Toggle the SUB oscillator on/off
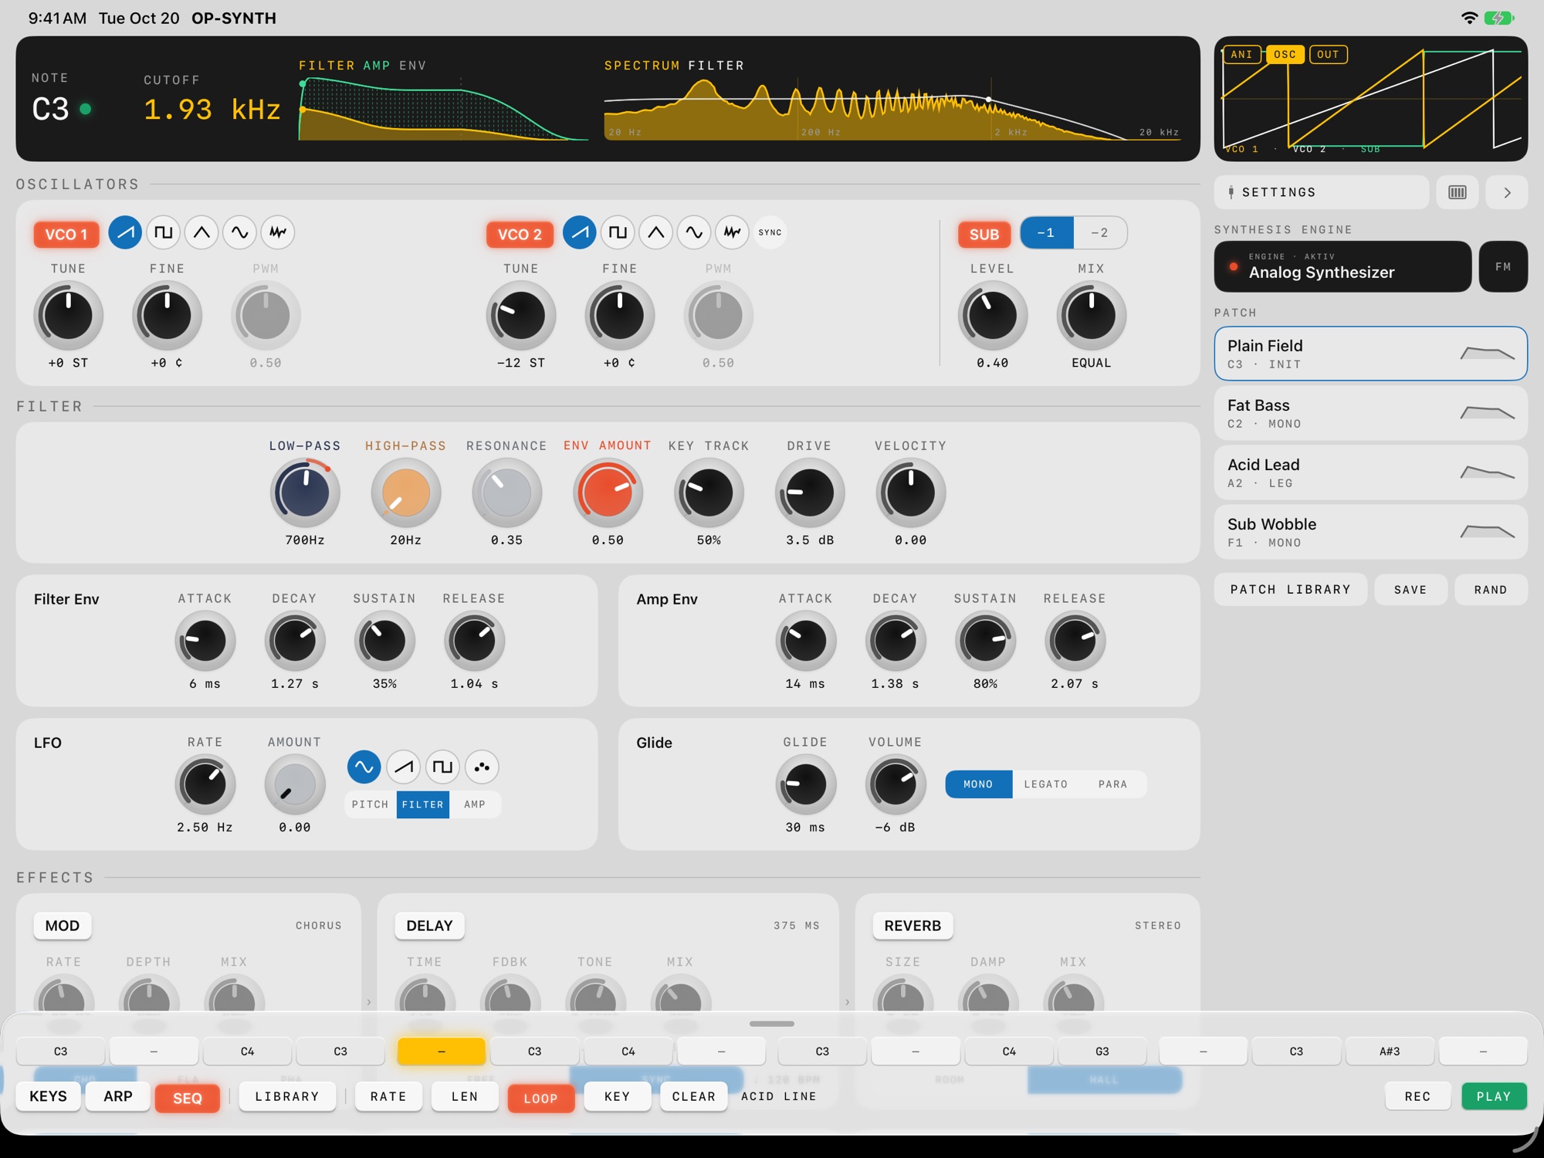1544x1158 pixels. click(984, 234)
